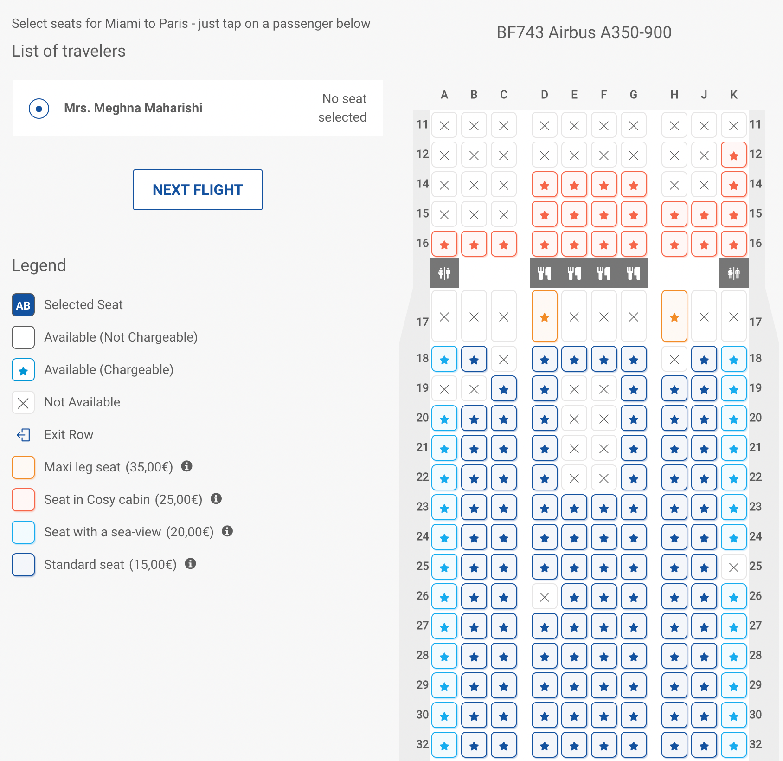Select Cosy cabin seat 14D

click(545, 185)
